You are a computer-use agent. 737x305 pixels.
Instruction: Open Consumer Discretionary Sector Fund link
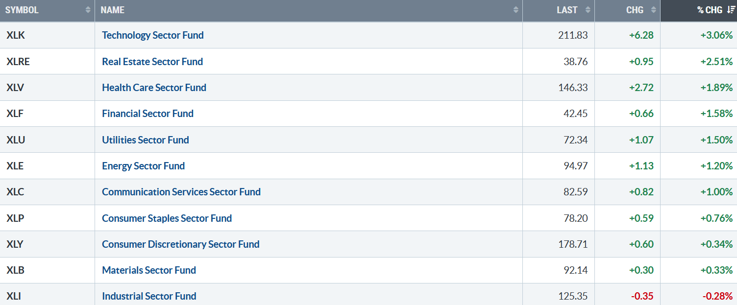point(181,244)
